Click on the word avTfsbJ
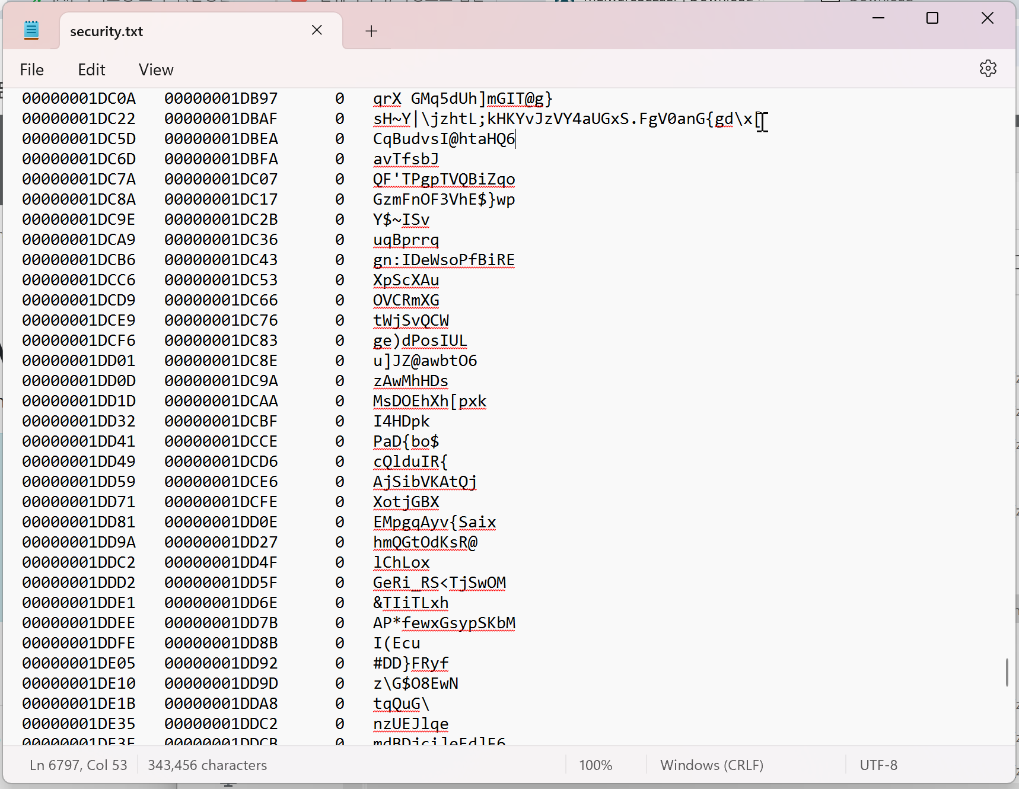 406,159
